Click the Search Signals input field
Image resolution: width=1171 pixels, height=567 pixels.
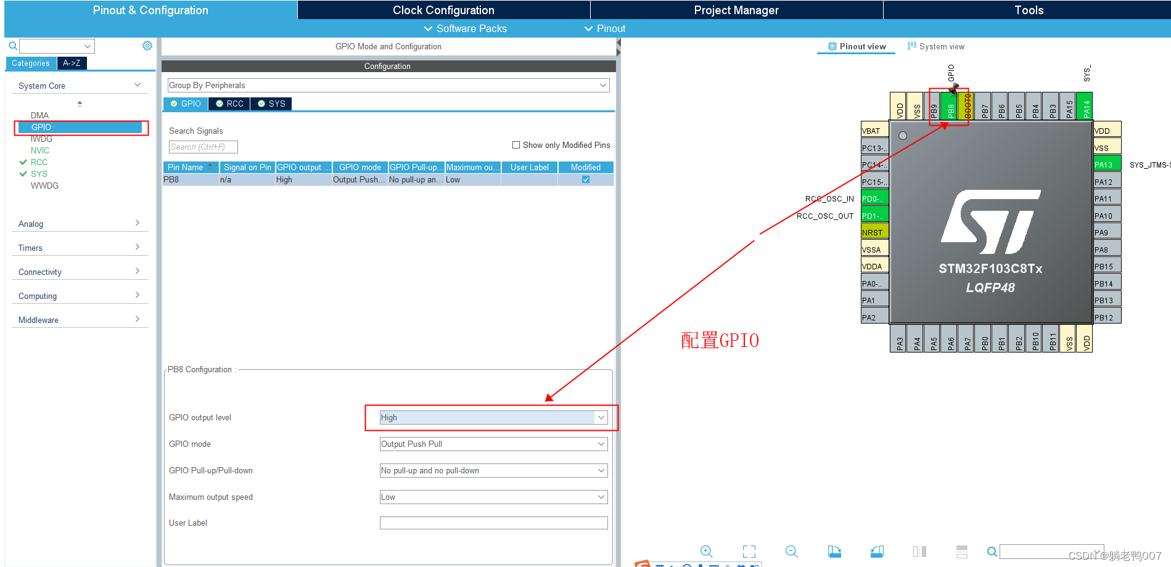tap(203, 147)
